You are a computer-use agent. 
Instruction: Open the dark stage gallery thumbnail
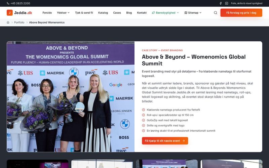click(38, 164)
